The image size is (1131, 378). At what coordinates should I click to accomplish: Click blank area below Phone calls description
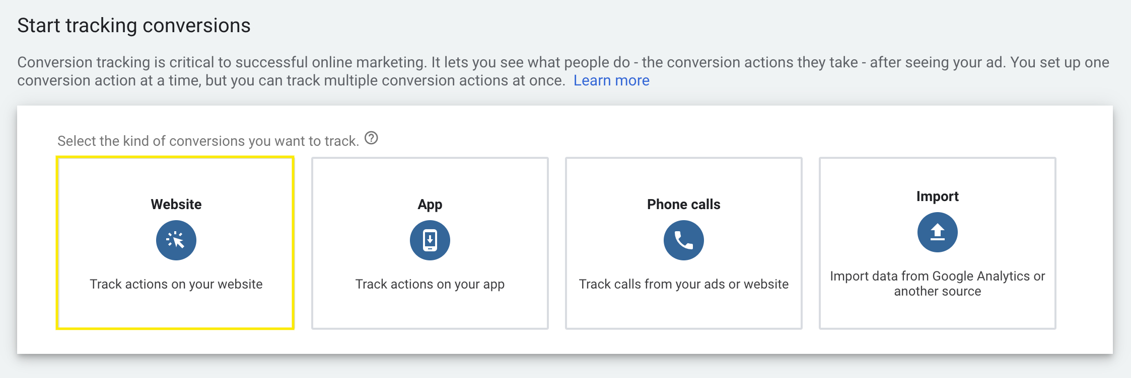[x=684, y=310]
